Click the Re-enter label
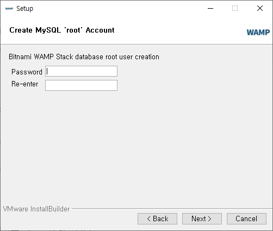Image resolution: width=273 pixels, height=231 pixels. (25, 84)
